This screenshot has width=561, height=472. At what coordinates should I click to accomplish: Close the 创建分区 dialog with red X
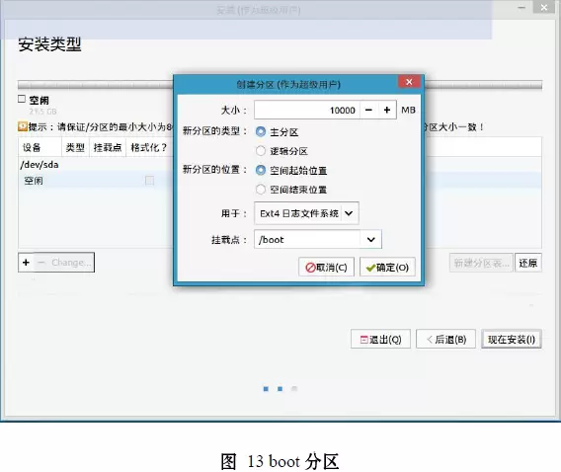[409, 82]
